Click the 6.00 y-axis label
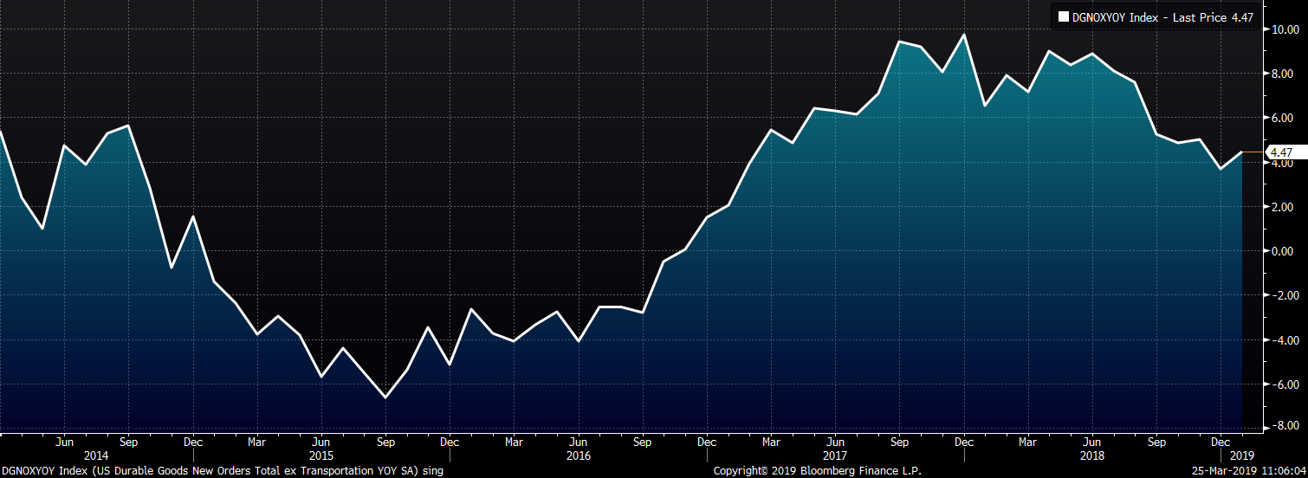Viewport: 1308px width, 478px height. [1284, 119]
